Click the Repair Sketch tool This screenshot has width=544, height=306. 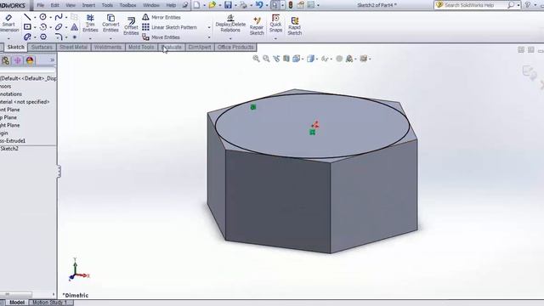tap(257, 26)
